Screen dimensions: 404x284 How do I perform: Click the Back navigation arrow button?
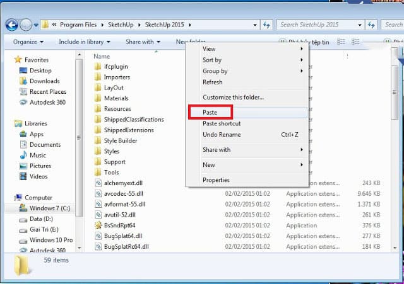point(11,25)
